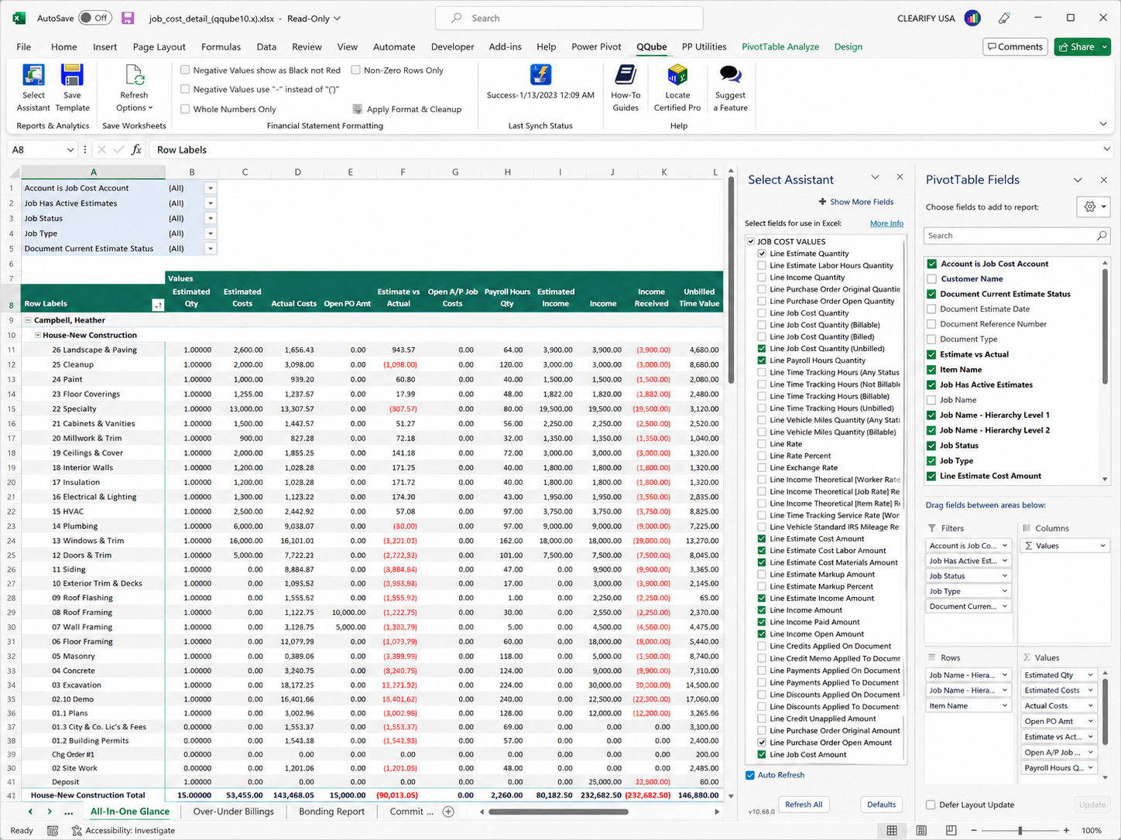Click the search magnifier in PivotTable Fields
Image resolution: width=1121 pixels, height=840 pixels.
1102,235
